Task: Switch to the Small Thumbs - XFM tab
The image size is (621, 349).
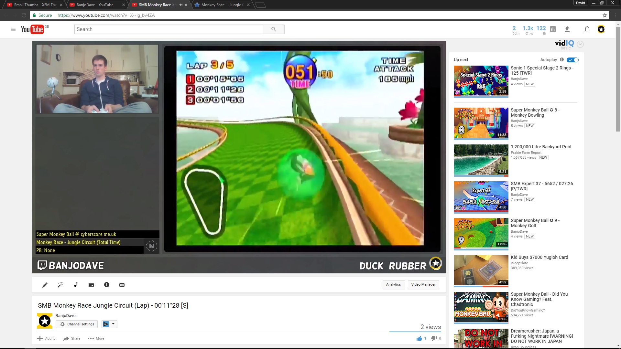Action: coord(35,5)
